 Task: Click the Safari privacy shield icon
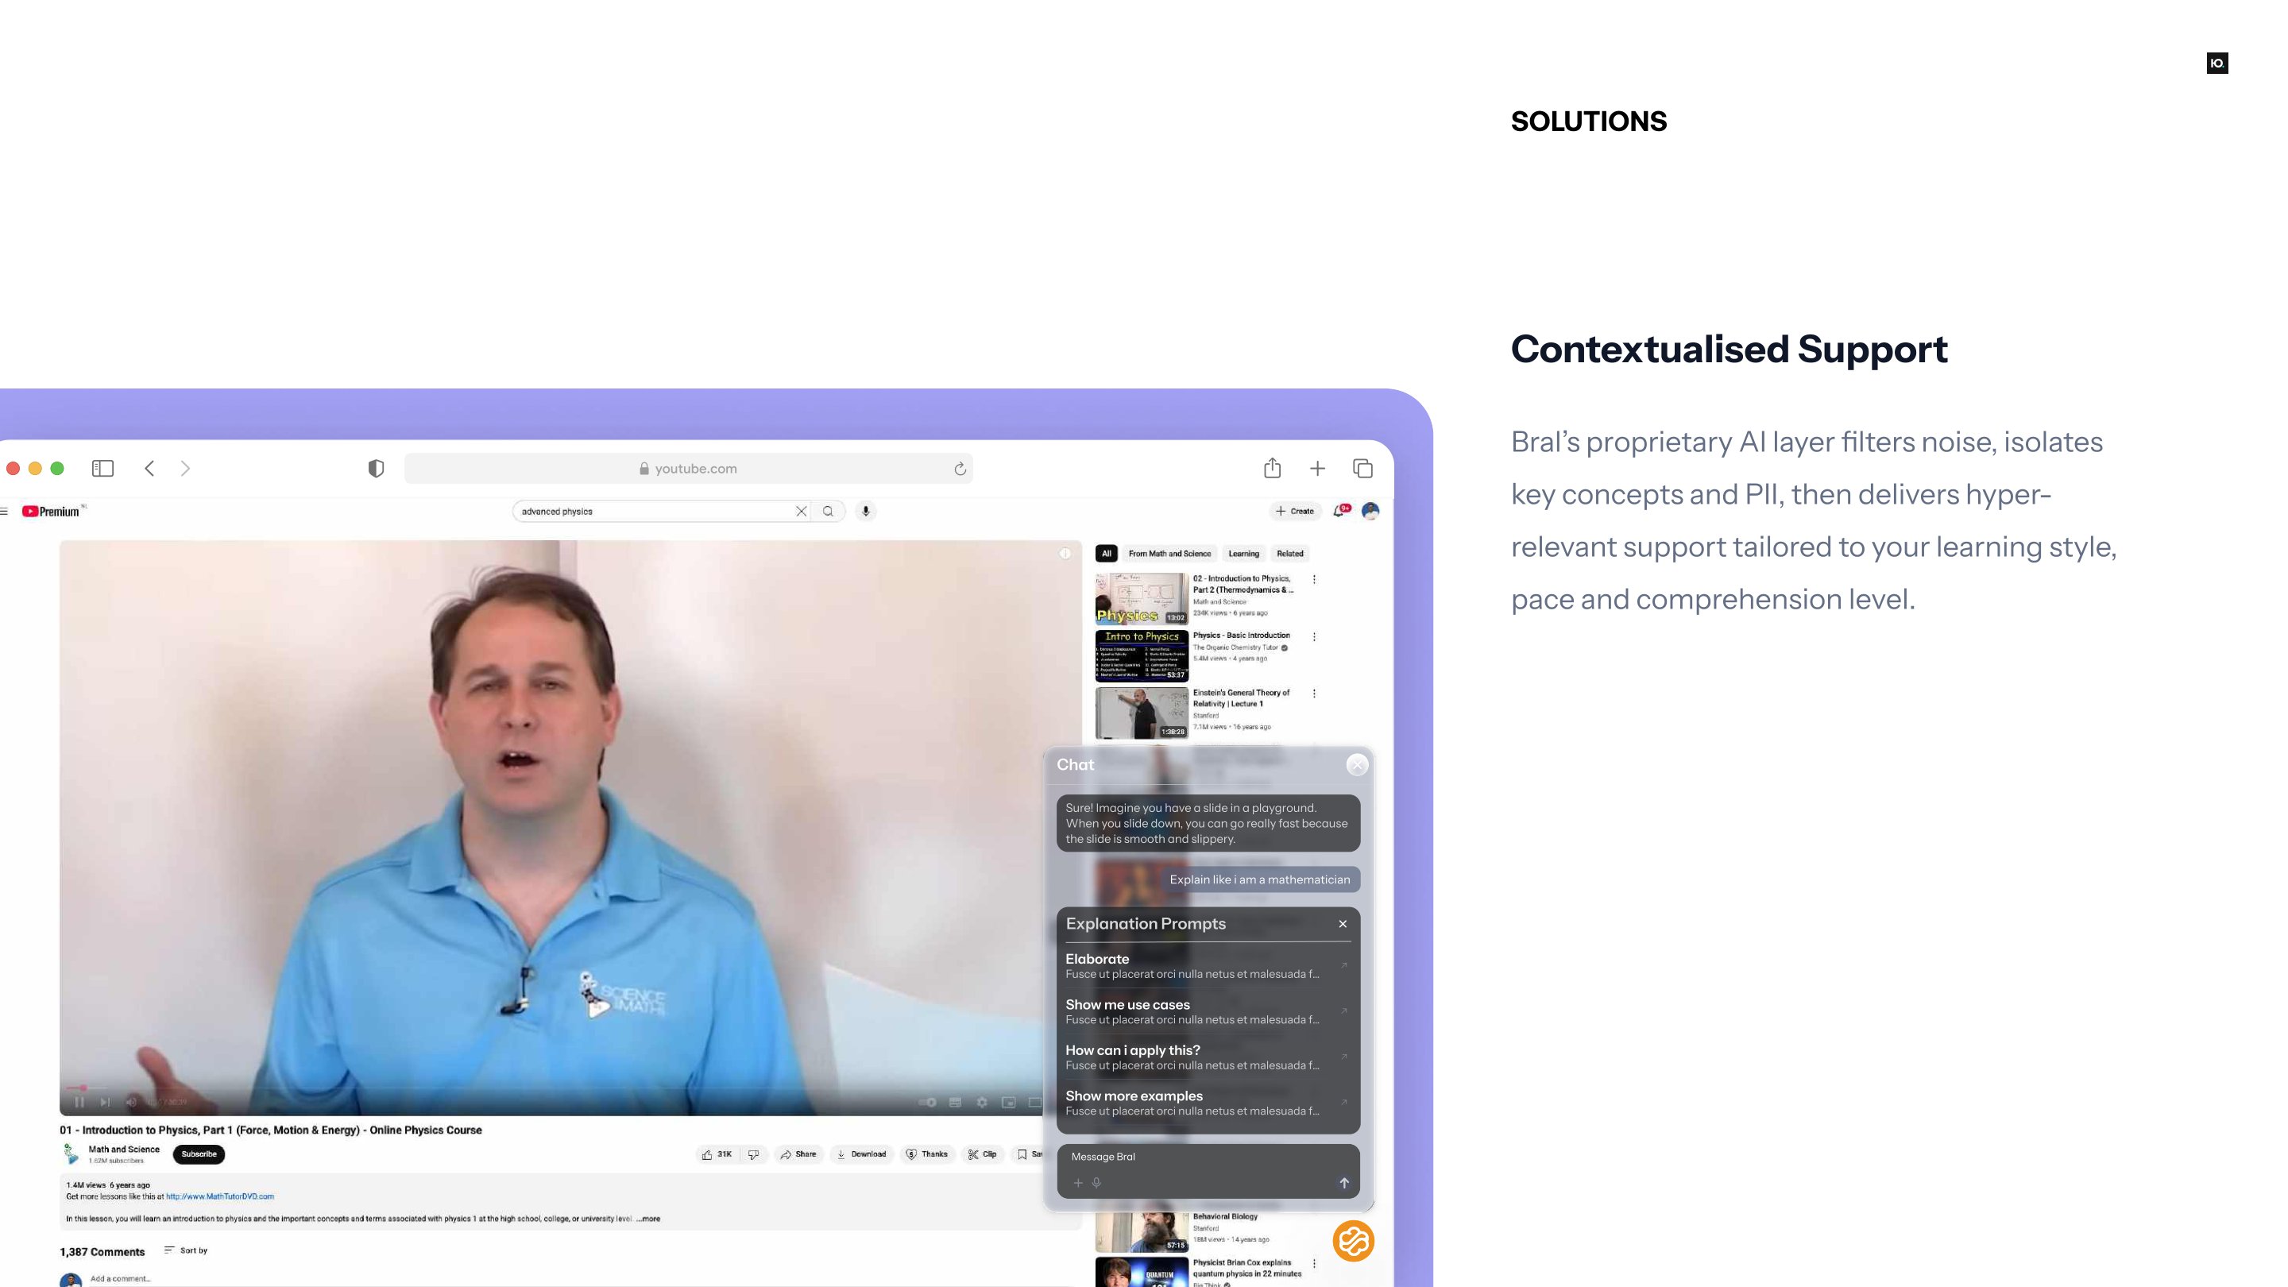click(x=376, y=468)
